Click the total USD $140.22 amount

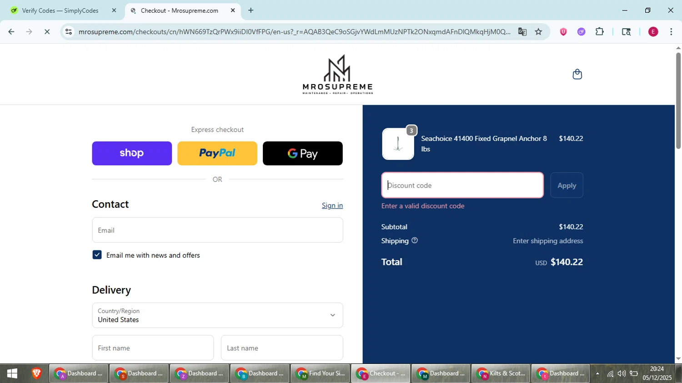pos(559,262)
